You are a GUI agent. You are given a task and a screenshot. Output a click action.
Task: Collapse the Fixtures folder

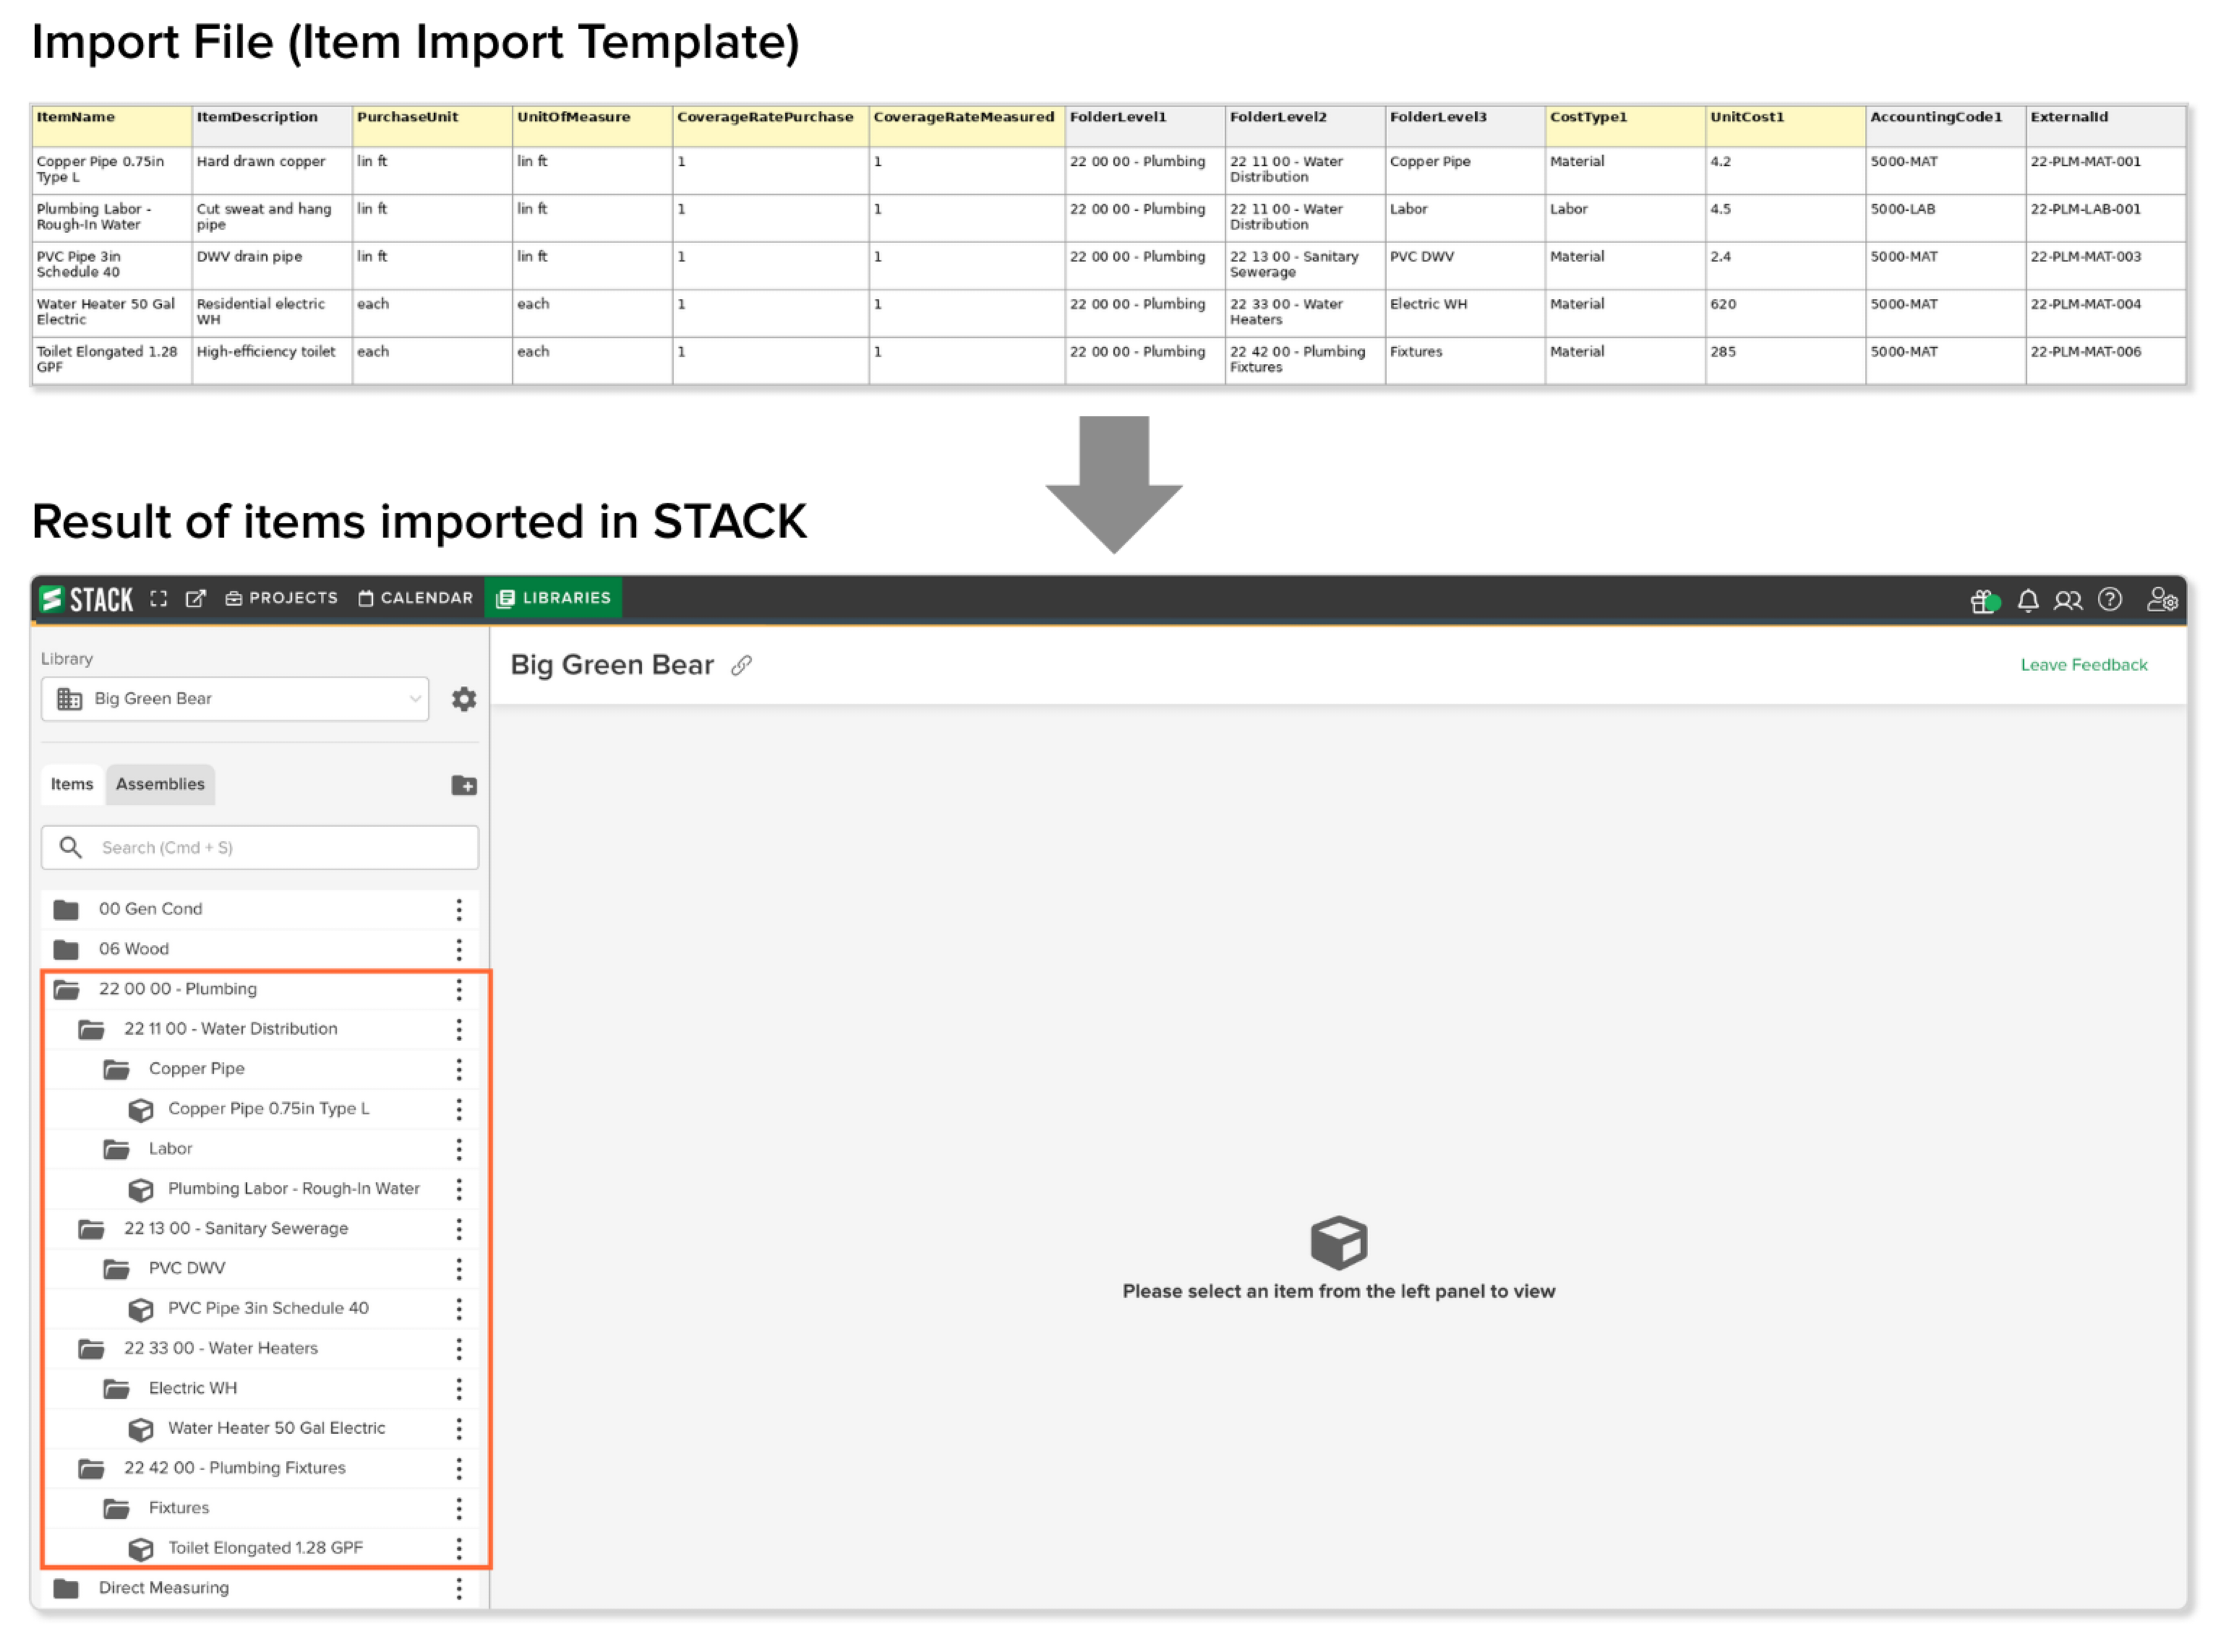pos(116,1508)
